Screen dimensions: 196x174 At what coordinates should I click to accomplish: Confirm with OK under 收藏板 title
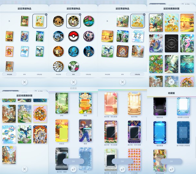(171, 161)
